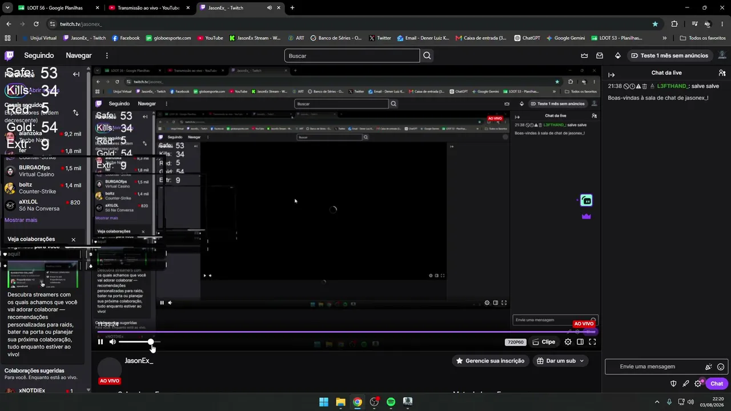This screenshot has width=731, height=411.
Task: Show more bookmarks chevron
Action: (x=664, y=38)
